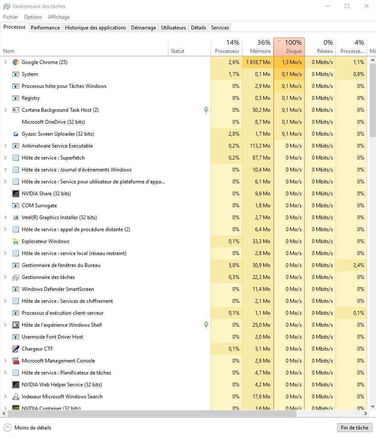Click the Usermode Font Driver Host icon
The height and width of the screenshot is (438, 376).
(x=16, y=337)
